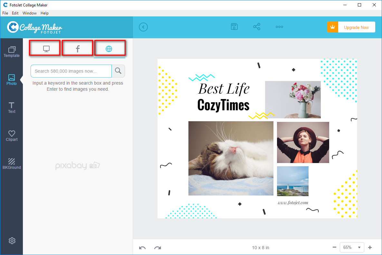Open the Clipart sidebar panel
Viewport: 382px width, 255px height.
point(12,136)
